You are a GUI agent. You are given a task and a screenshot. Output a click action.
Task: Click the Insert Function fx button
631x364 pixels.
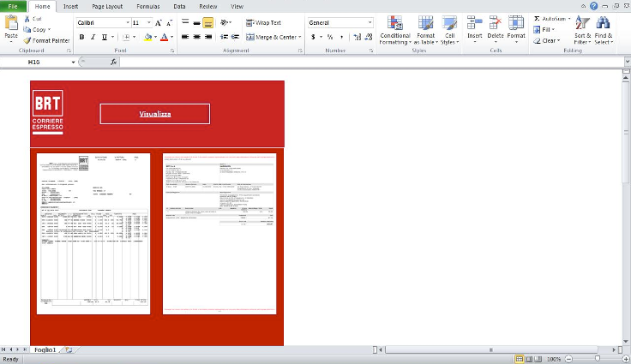[x=114, y=62]
